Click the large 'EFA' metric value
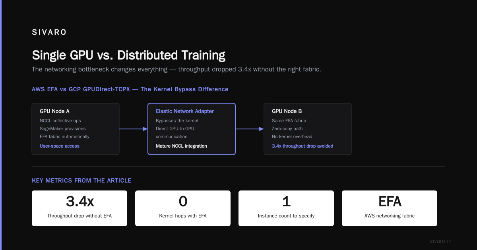This screenshot has height=250, width=477. pos(390,202)
